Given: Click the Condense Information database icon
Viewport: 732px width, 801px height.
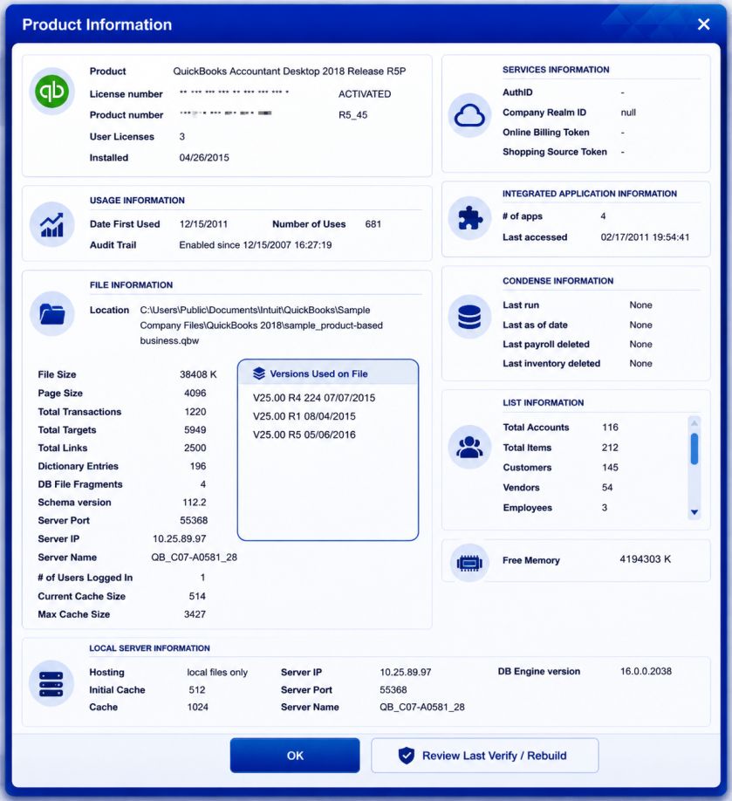Looking at the screenshot, I should 469,317.
